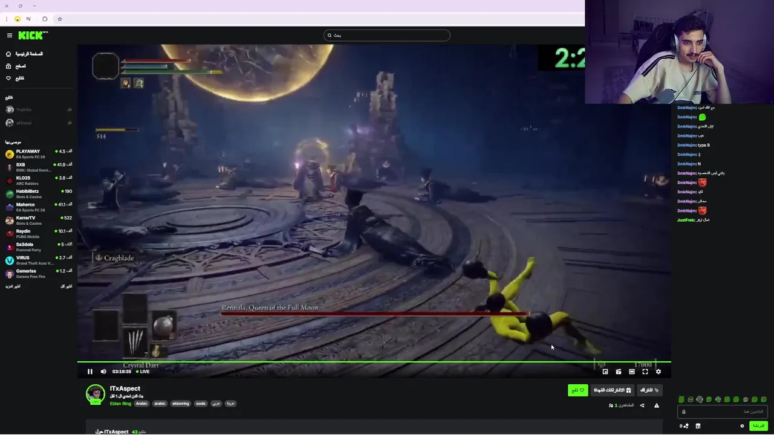
Task: Click the lock icon in the chat input
Action: [x=684, y=412]
